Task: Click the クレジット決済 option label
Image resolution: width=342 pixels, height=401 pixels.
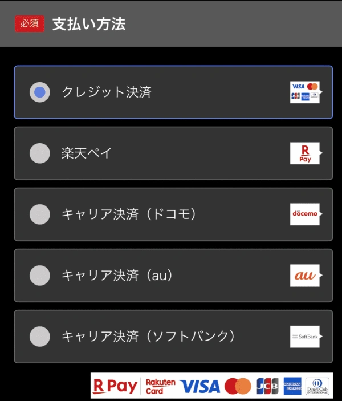Action: 107,92
